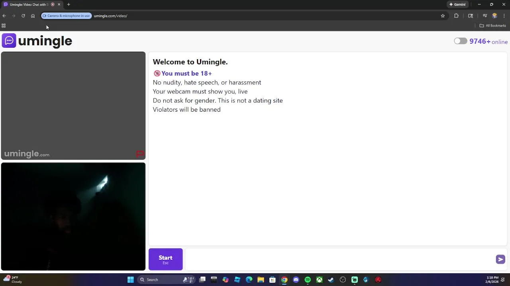
Task: Click the Start chat button
Action: pyautogui.click(x=166, y=259)
